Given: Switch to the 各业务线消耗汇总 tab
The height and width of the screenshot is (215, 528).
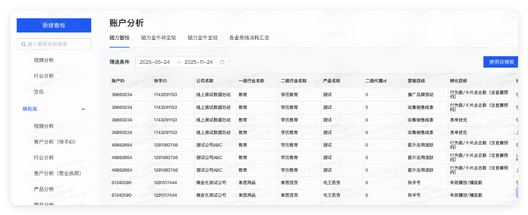Looking at the screenshot, I should point(249,38).
